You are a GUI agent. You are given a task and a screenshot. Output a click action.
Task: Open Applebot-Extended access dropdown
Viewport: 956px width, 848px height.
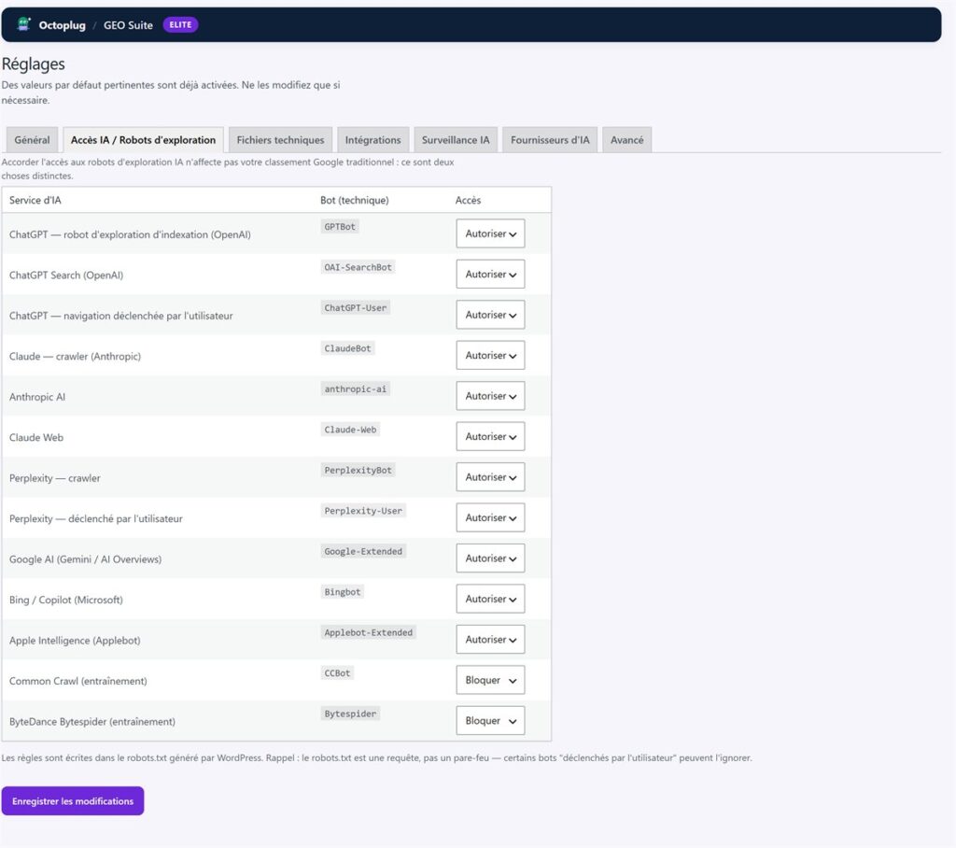point(490,640)
